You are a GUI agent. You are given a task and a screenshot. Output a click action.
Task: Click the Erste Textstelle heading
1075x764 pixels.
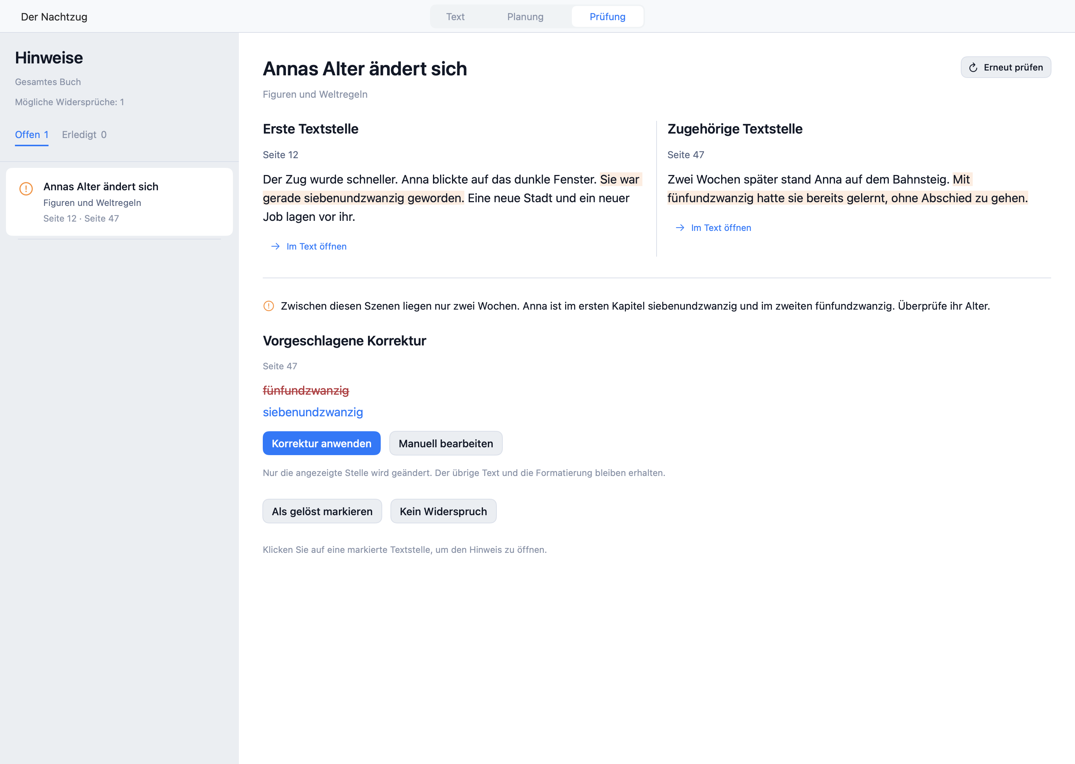[x=311, y=129]
